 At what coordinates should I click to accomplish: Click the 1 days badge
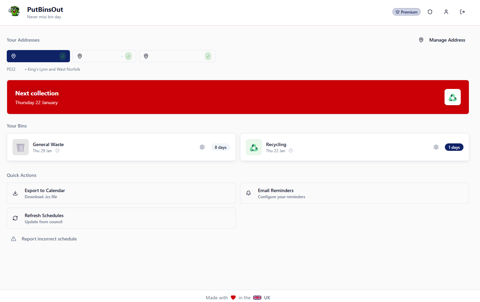click(454, 147)
